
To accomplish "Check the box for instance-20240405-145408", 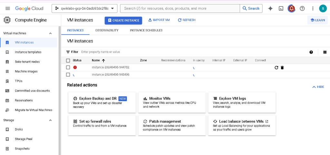I will click(68, 75).
